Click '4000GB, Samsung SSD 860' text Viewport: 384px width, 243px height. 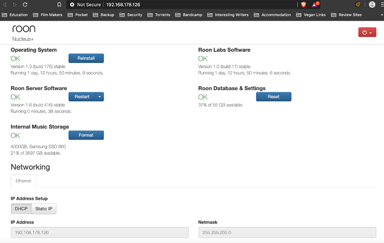[38, 147]
